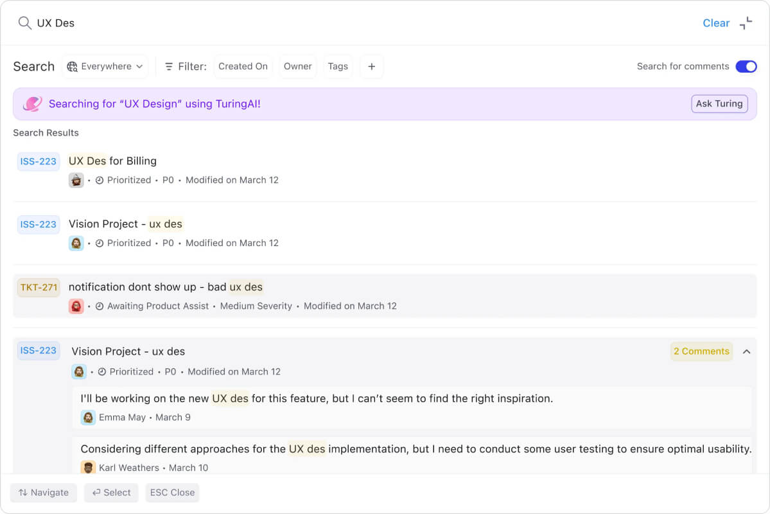
Task: Click Karl Weathers' comment avatar
Action: (x=88, y=467)
